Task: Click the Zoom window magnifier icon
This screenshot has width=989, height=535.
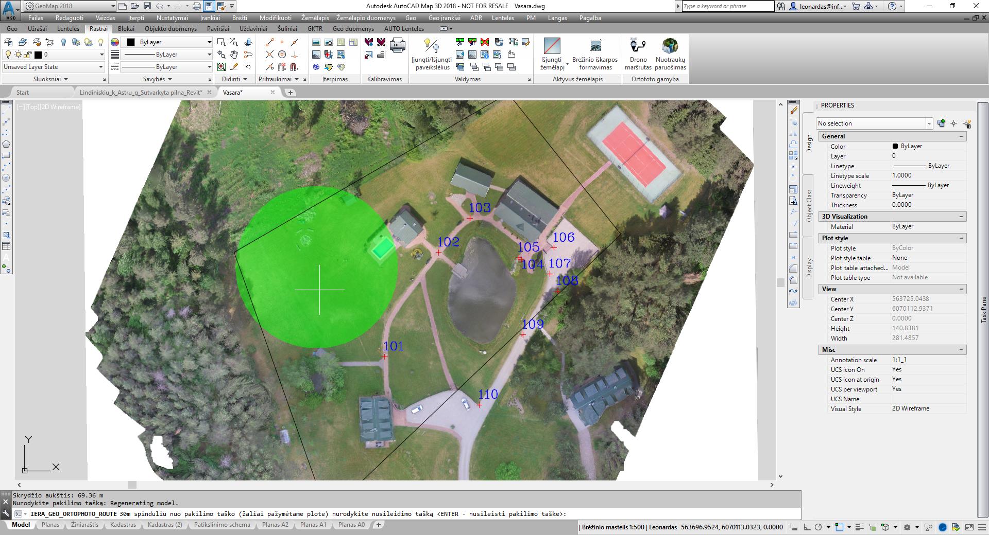Action: click(x=221, y=42)
